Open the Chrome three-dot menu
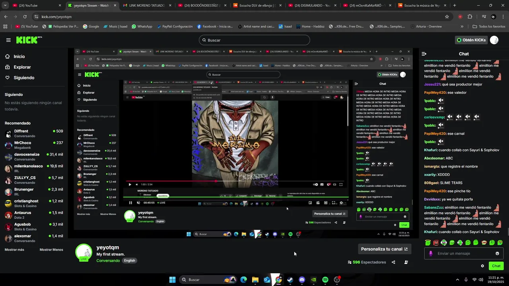Screen dimensions: 509x286 pos(503,17)
